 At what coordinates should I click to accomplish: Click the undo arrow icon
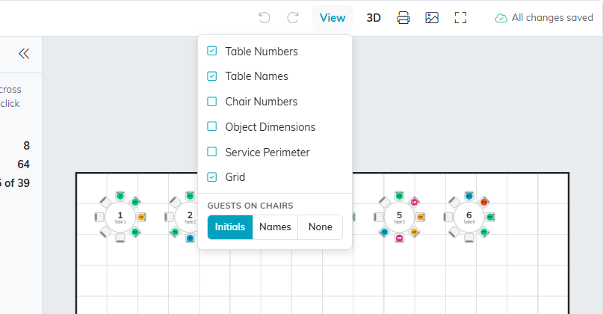point(265,18)
